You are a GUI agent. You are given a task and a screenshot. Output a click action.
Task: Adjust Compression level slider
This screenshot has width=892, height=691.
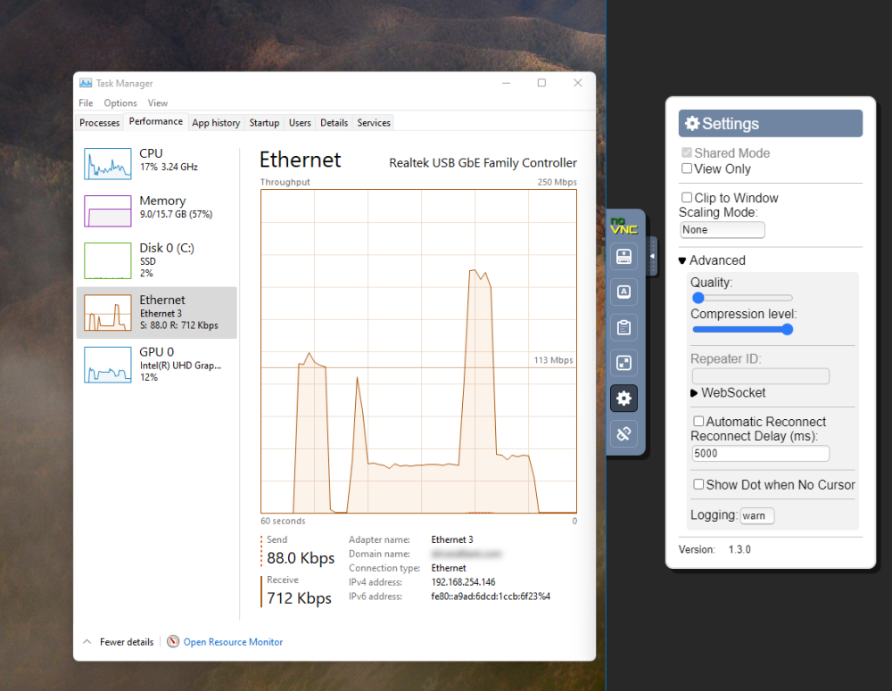coord(742,329)
